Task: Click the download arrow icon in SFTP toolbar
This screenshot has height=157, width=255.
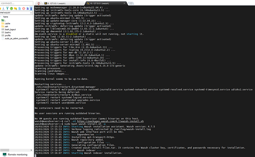Action: click(x=3, y=8)
